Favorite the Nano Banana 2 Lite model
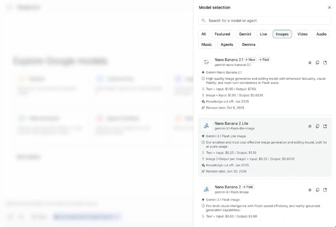 click(x=310, y=126)
